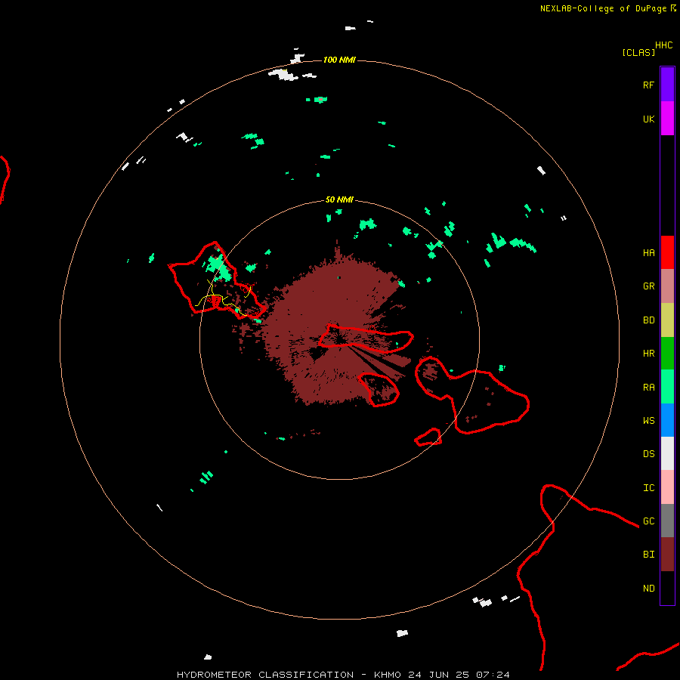Select the GC gray legend swatch
Image resolution: width=680 pixels, height=680 pixels.
point(667,521)
